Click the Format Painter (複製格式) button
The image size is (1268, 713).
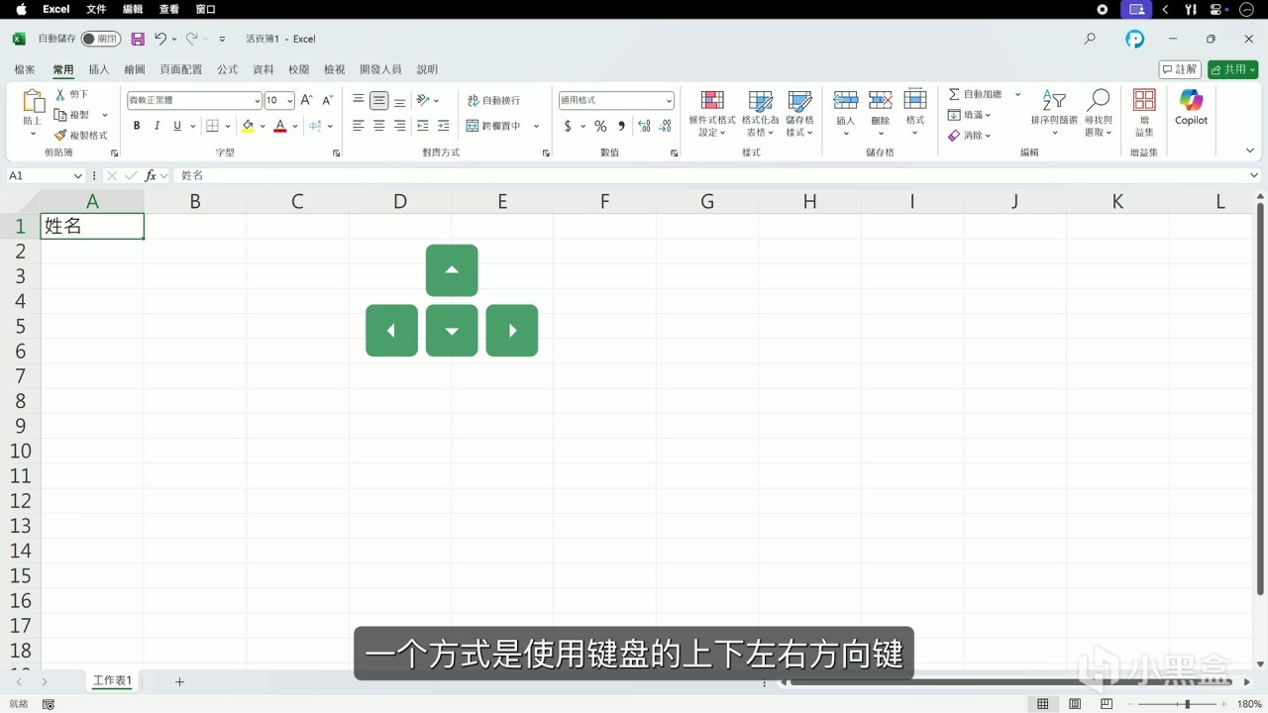point(81,135)
